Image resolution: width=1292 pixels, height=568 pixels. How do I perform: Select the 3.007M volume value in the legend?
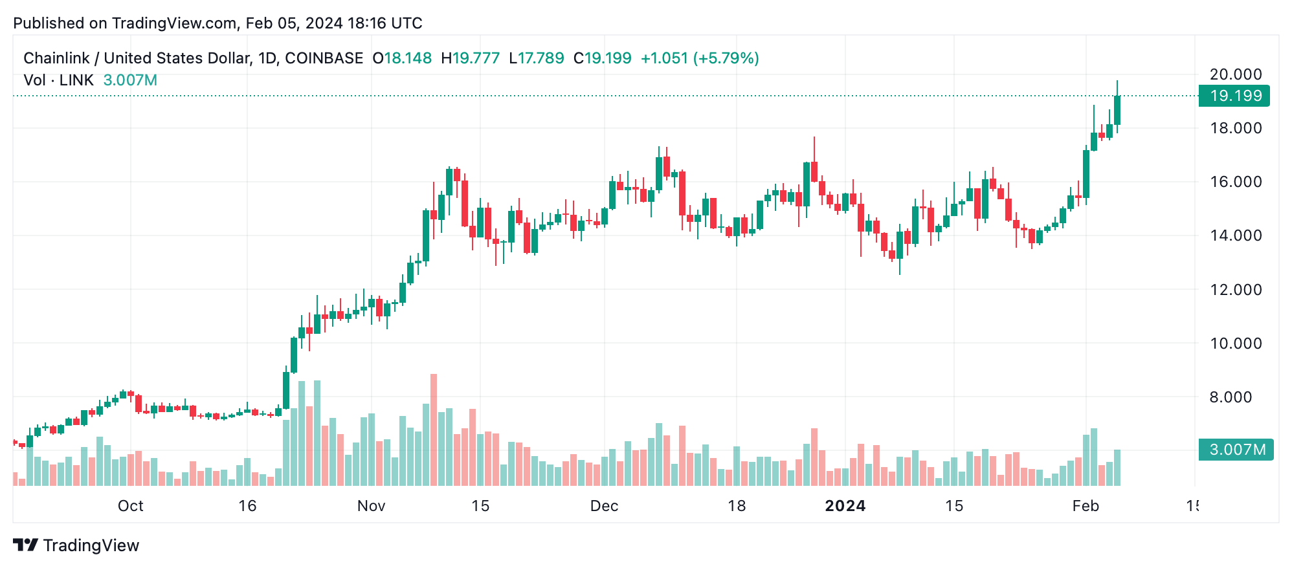pos(130,80)
